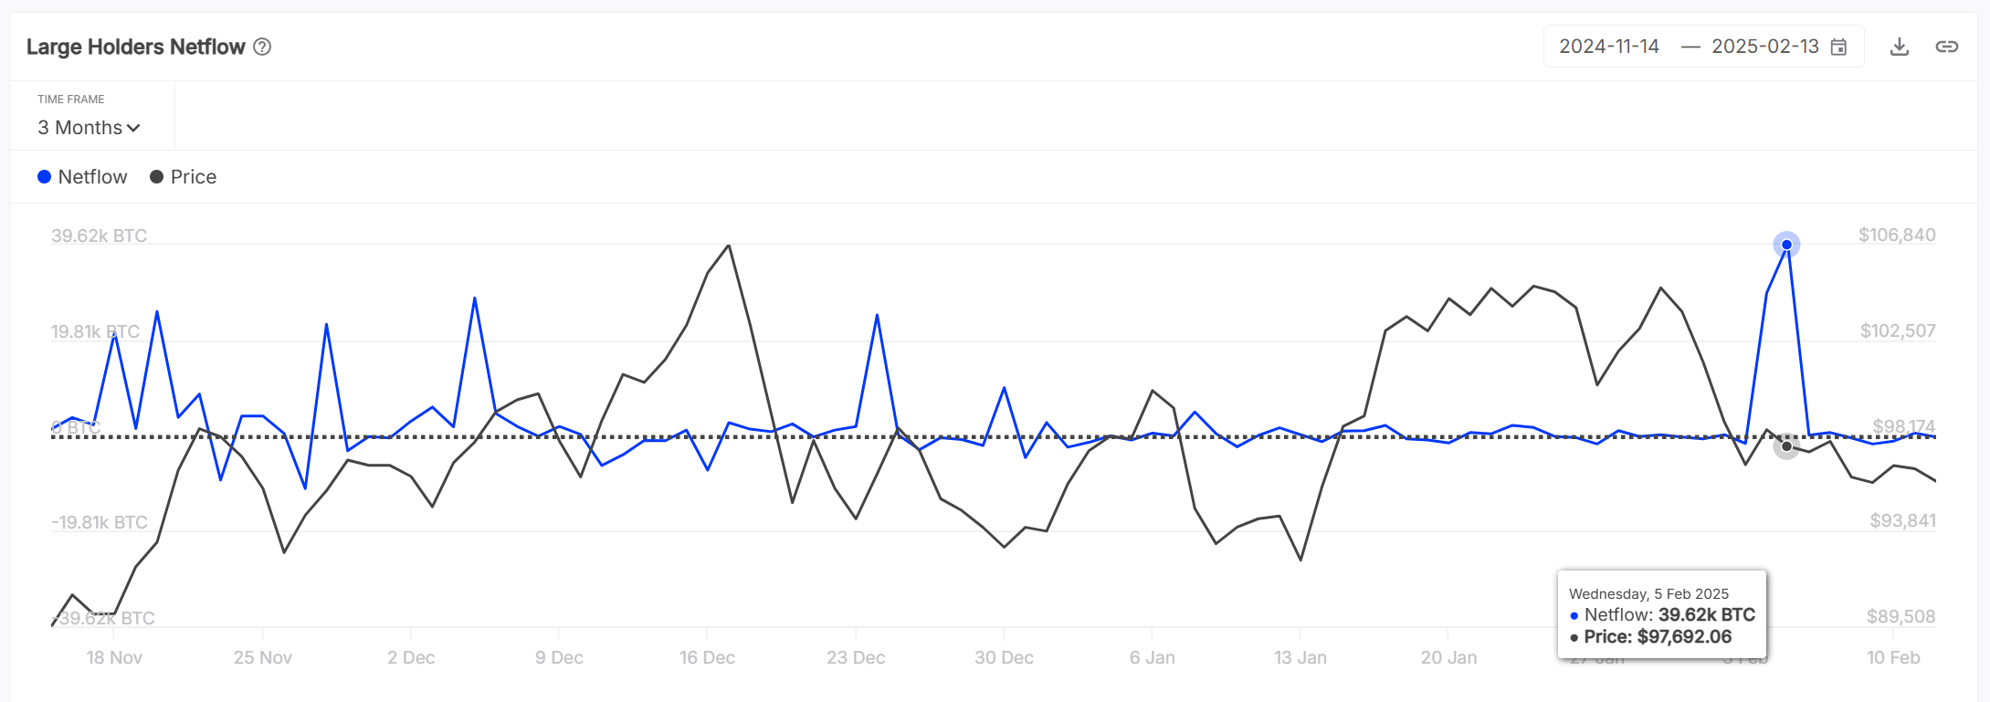Click the Large Holders Netflow title

point(135,47)
